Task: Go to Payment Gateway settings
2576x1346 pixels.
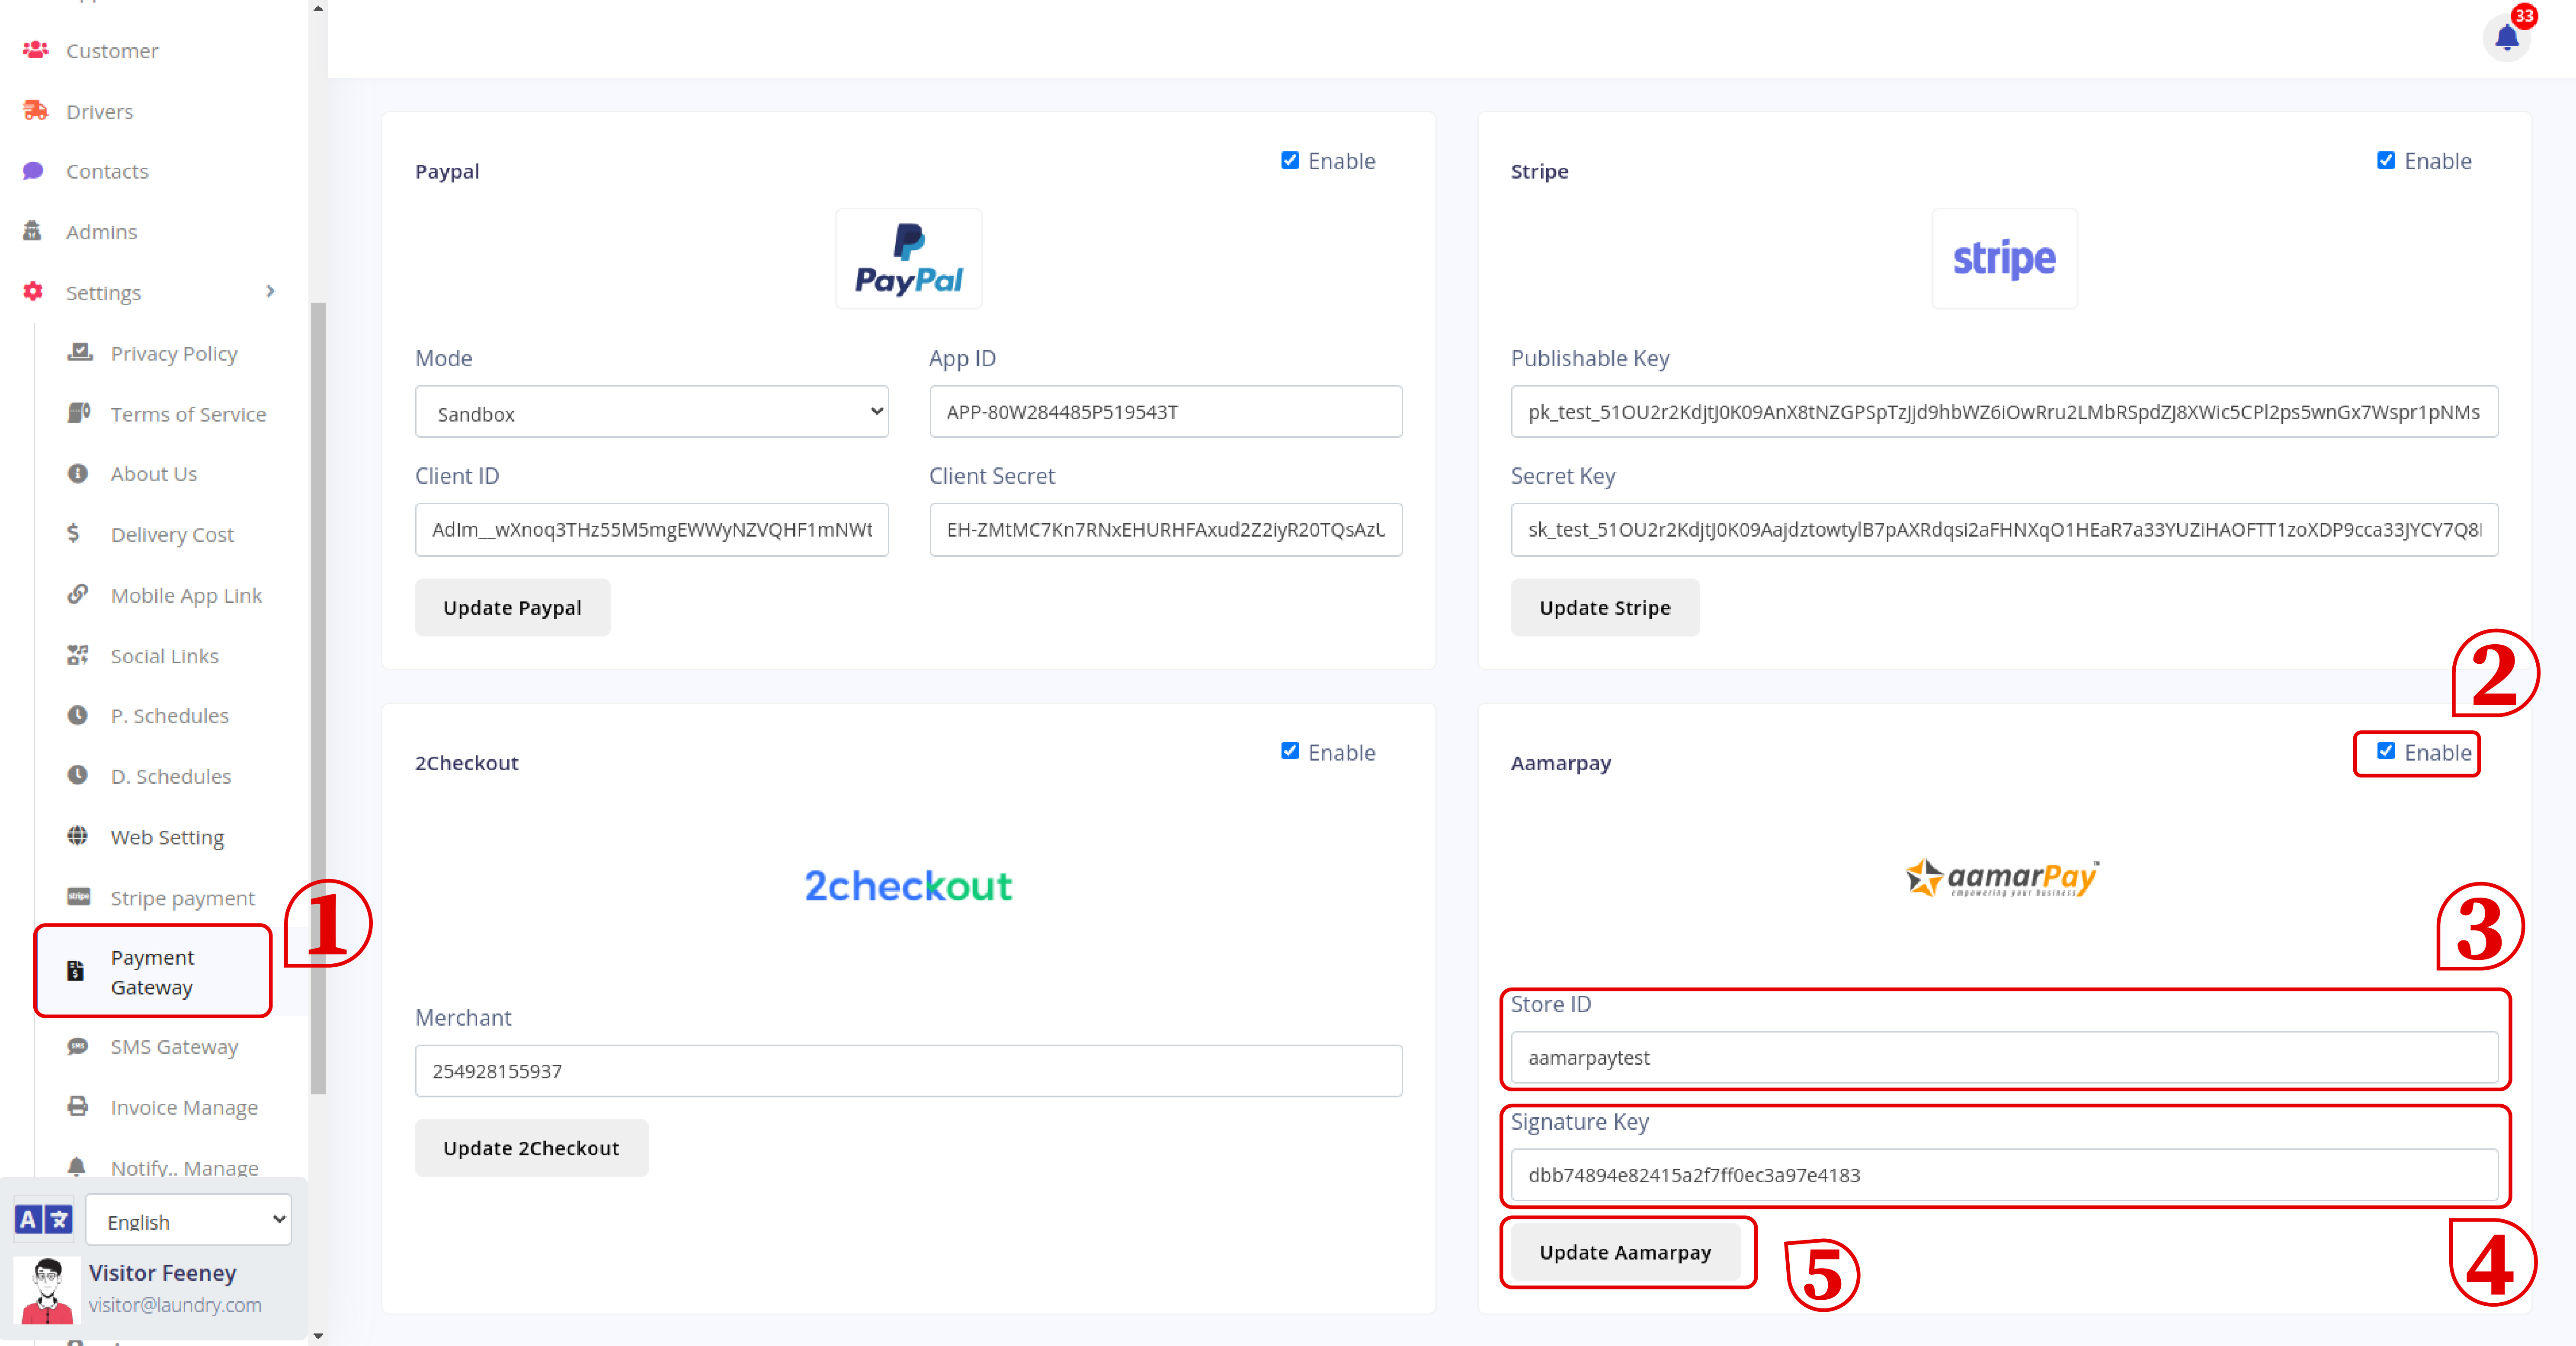Action: (153, 971)
